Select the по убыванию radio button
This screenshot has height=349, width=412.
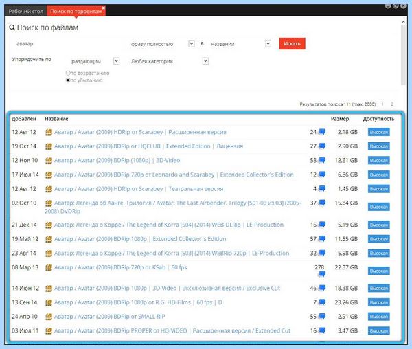[68, 80]
